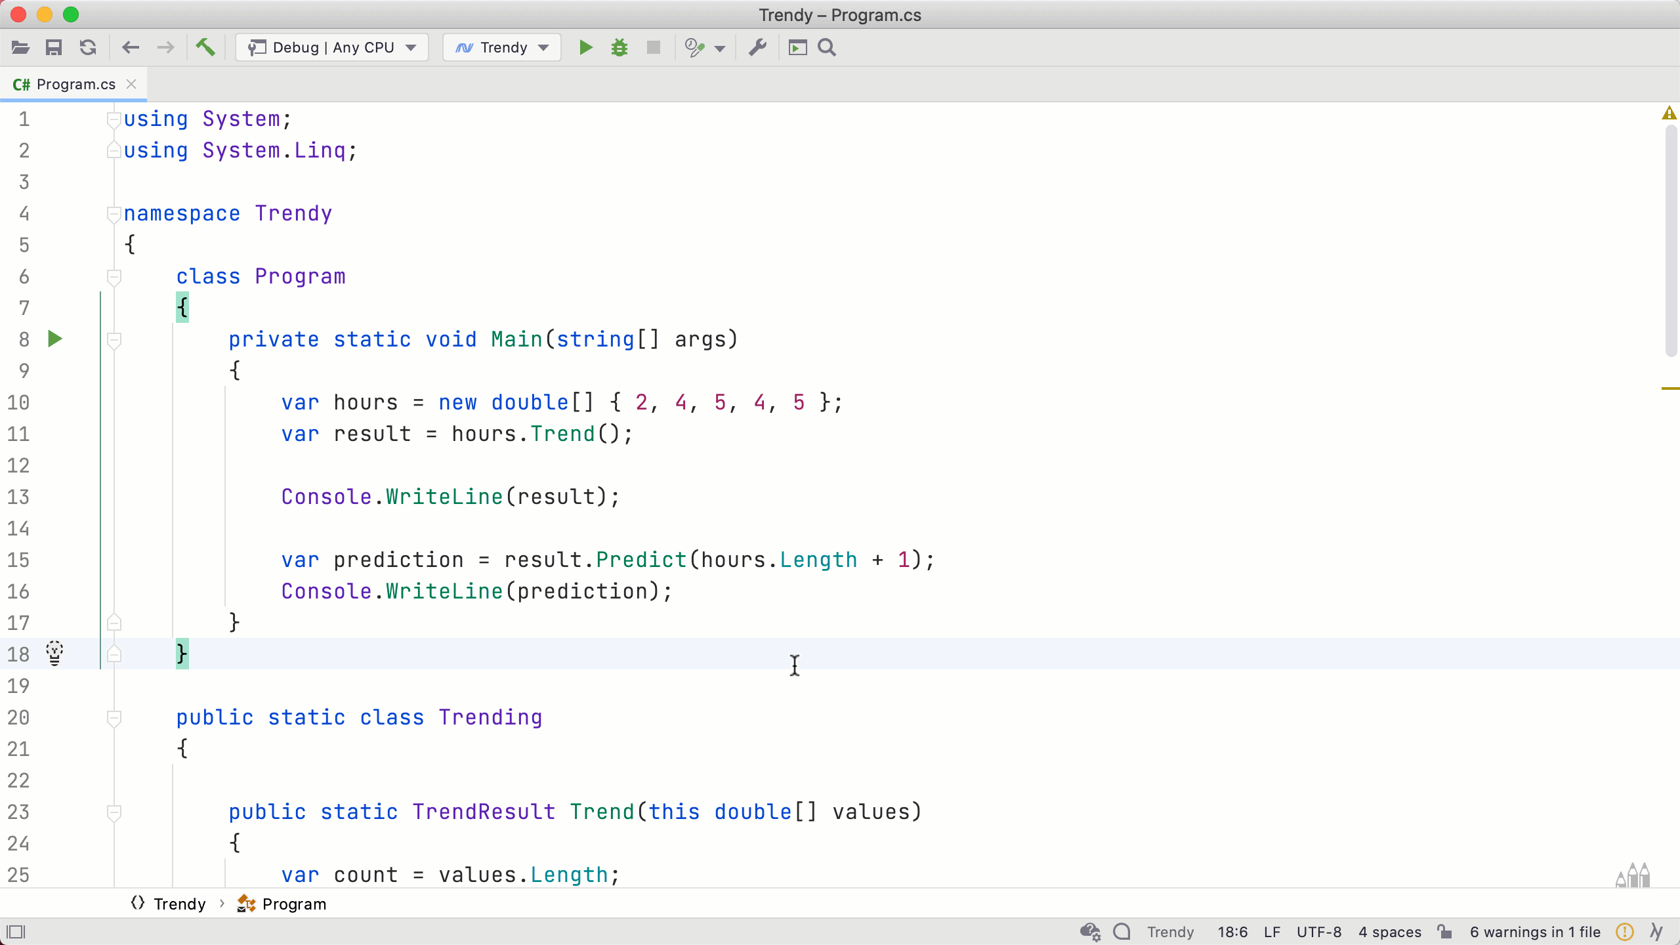The height and width of the screenshot is (945, 1680).
Task: Open Trendy run configuration dropdown
Action: click(502, 47)
